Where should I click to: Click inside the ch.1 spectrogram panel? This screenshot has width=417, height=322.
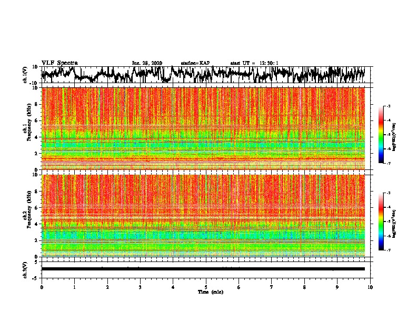(203, 128)
